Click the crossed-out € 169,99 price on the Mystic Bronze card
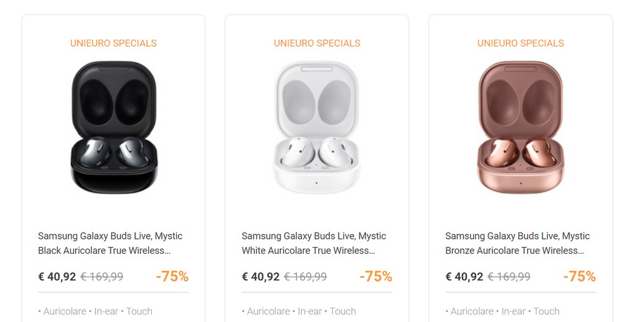Screen dimensions: 620x322 [508, 277]
